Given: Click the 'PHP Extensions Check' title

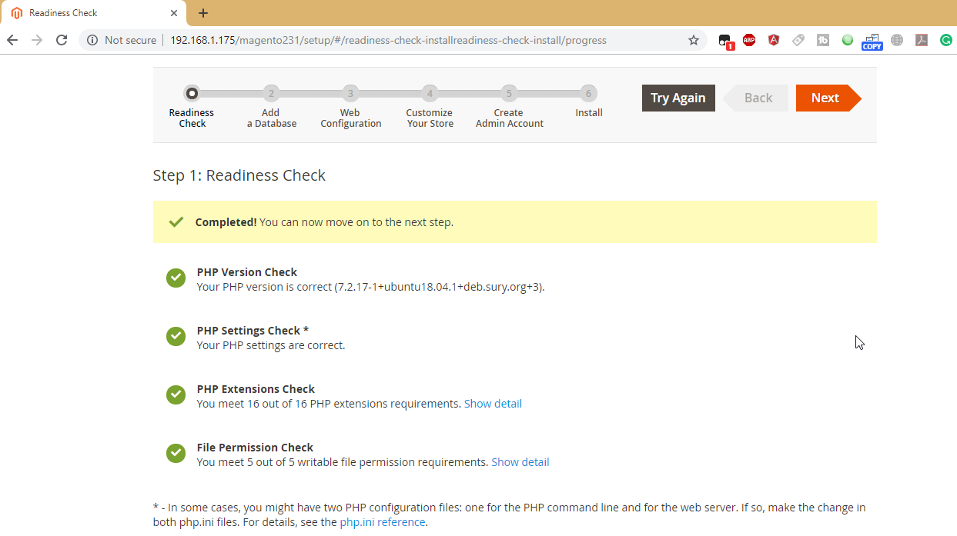Looking at the screenshot, I should (256, 389).
